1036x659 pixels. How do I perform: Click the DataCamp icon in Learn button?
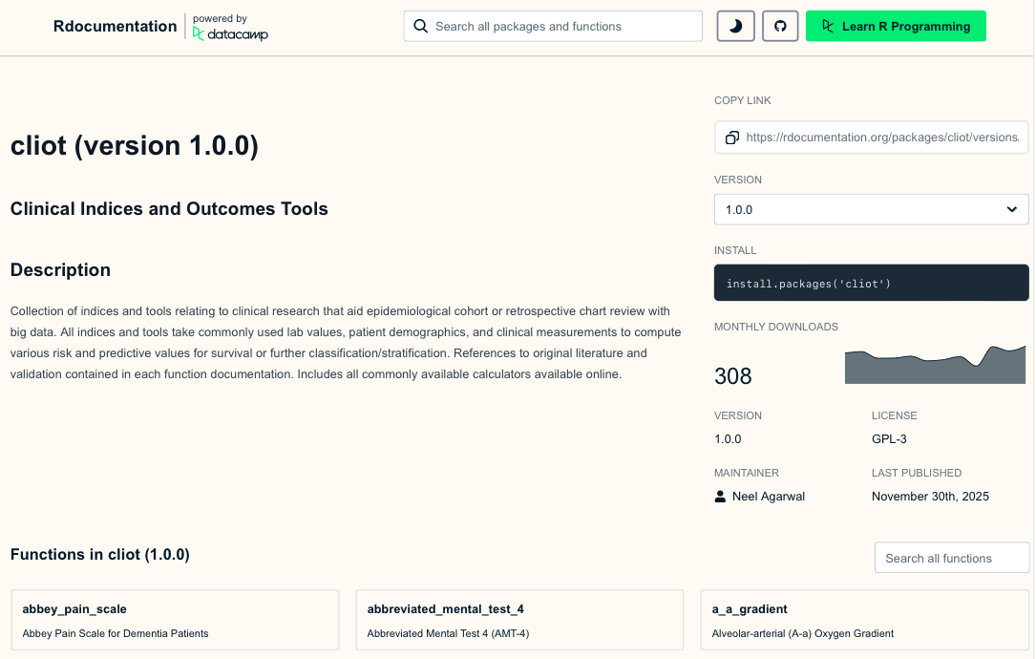pos(828,27)
